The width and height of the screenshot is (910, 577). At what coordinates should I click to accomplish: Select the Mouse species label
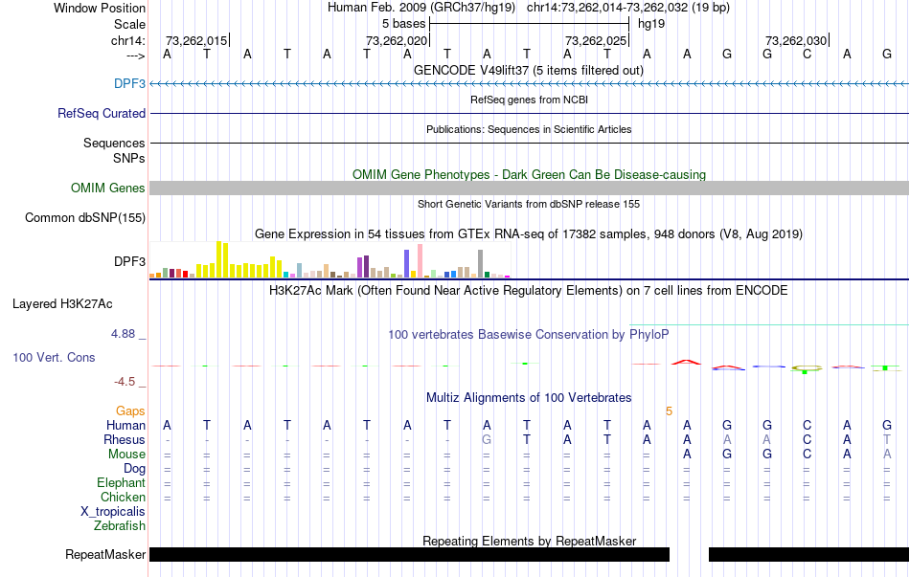click(x=126, y=455)
